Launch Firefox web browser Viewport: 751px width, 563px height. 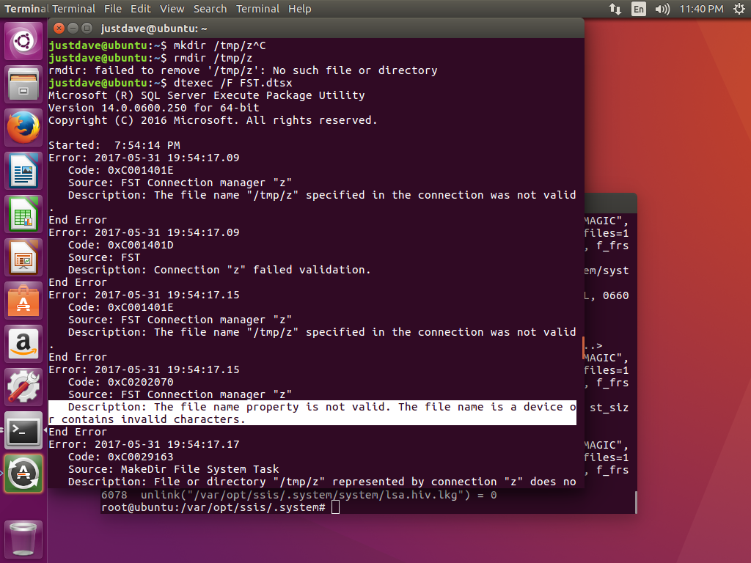[x=23, y=128]
